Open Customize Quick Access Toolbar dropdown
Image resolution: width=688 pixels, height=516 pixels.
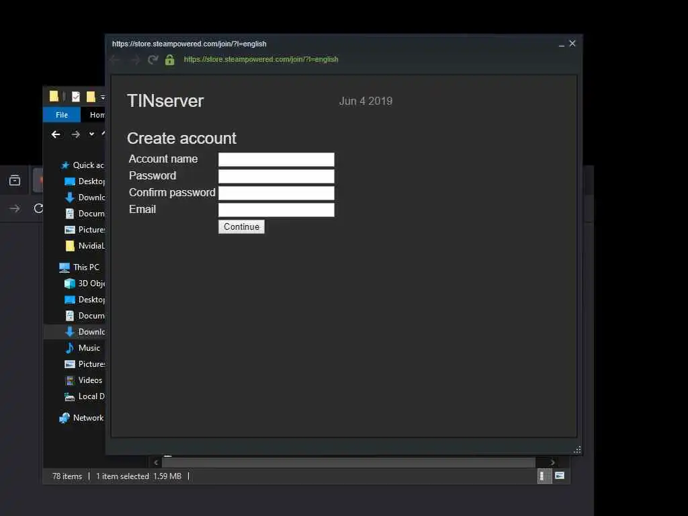coord(103,97)
